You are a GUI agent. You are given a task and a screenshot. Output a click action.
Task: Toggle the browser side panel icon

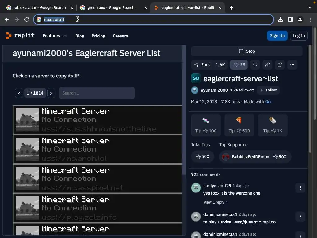pyautogui.click(x=290, y=20)
